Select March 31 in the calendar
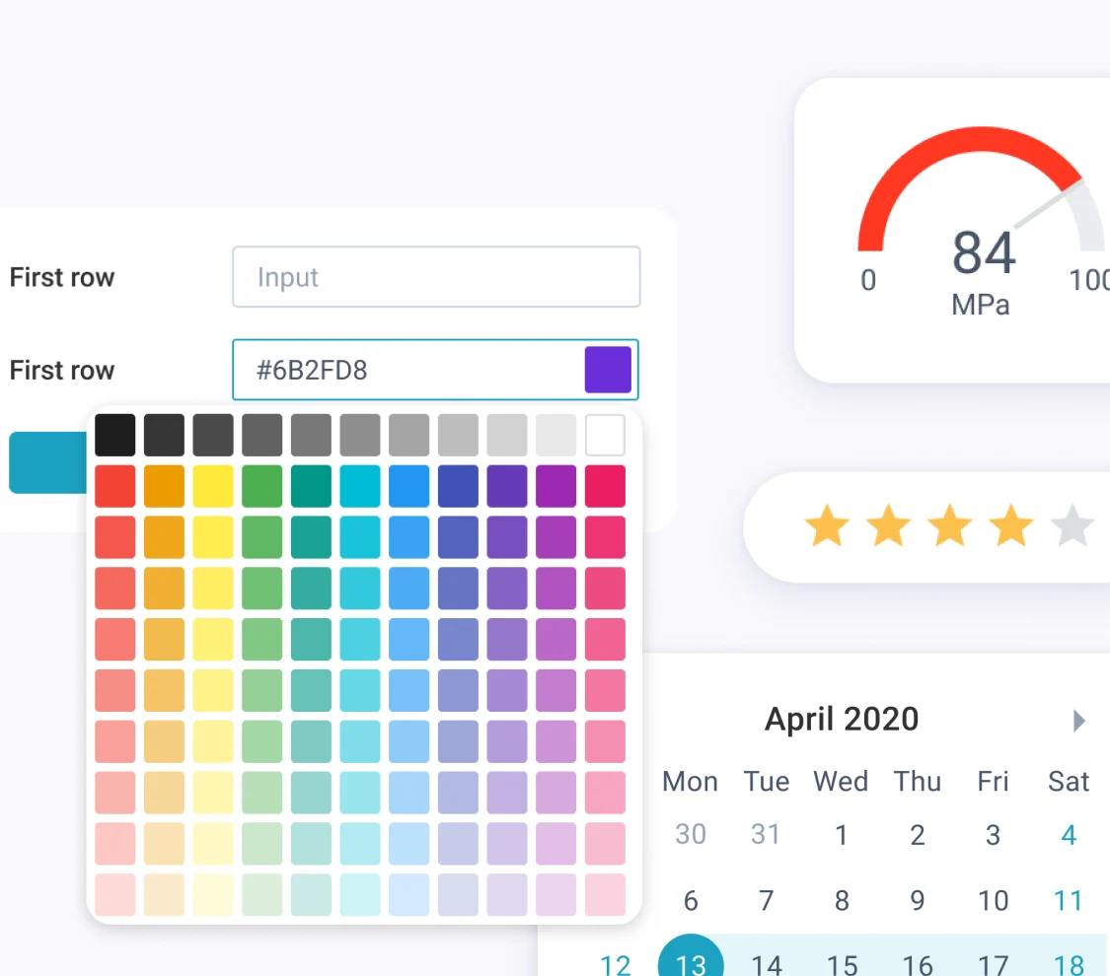This screenshot has width=1110, height=976. pos(766,835)
